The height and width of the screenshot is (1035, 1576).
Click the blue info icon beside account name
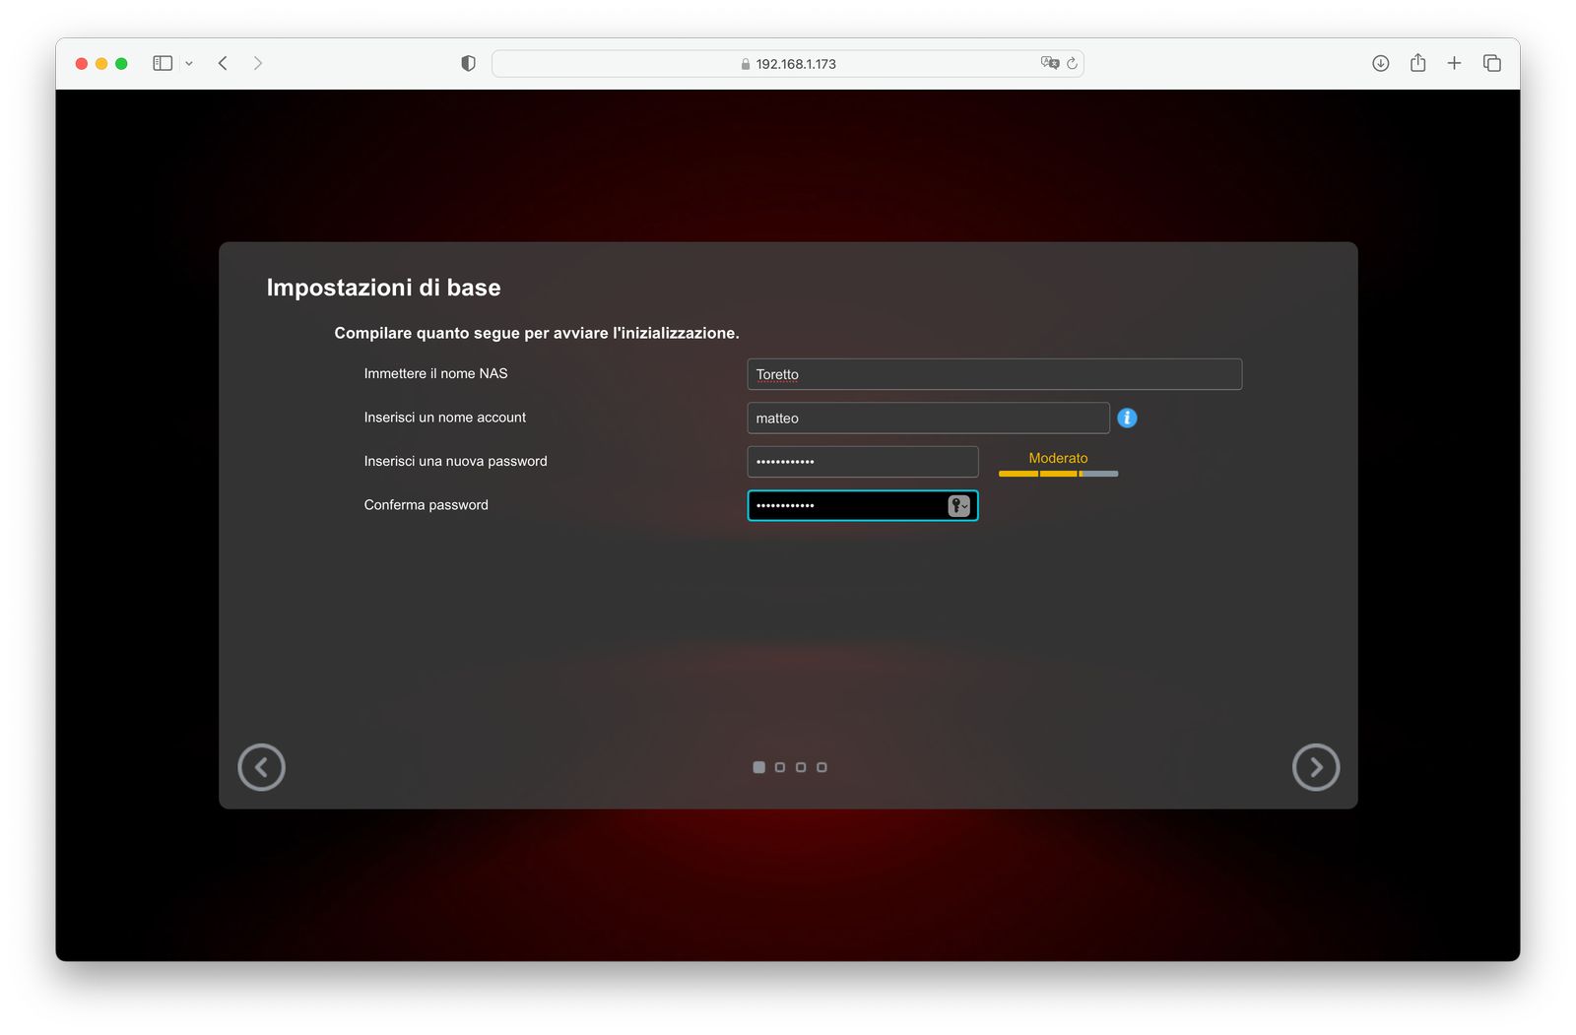point(1128,418)
